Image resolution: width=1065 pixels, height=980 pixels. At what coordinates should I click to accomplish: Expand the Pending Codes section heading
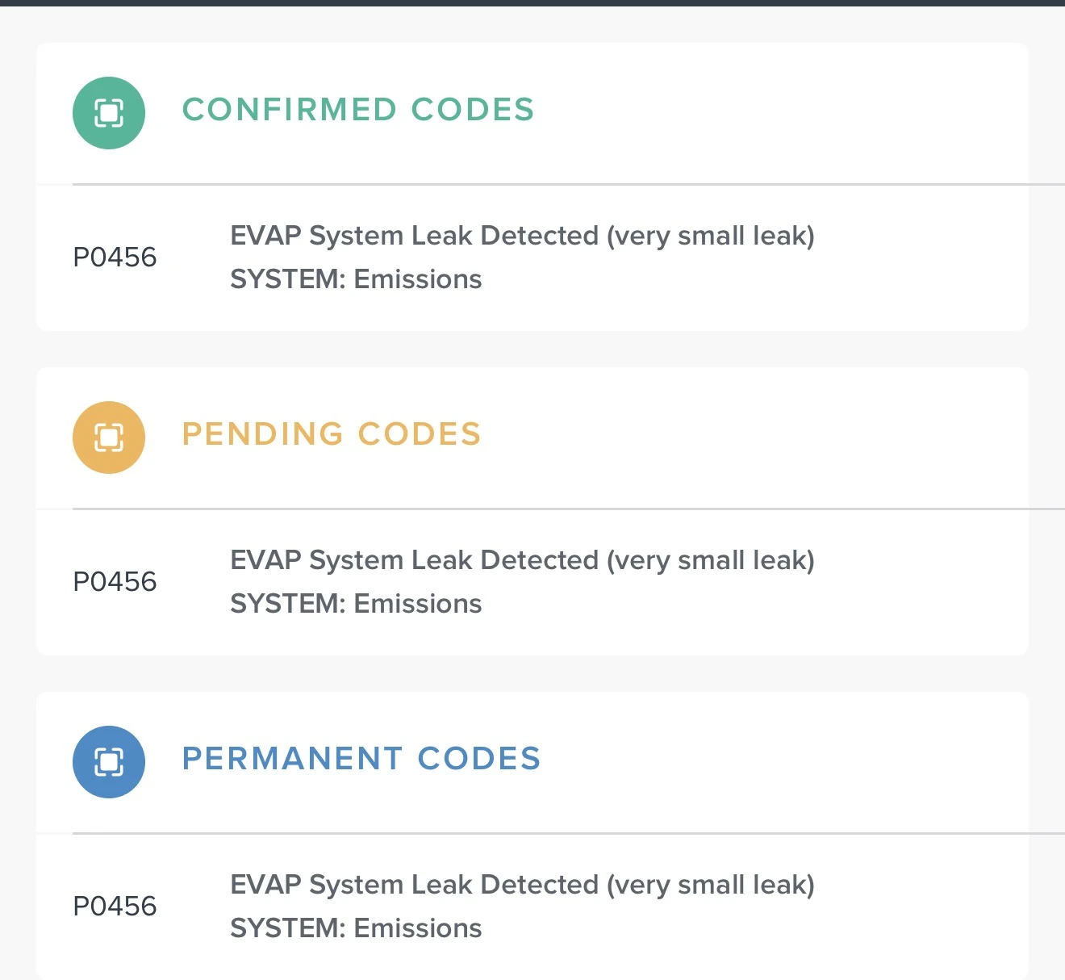pos(331,434)
